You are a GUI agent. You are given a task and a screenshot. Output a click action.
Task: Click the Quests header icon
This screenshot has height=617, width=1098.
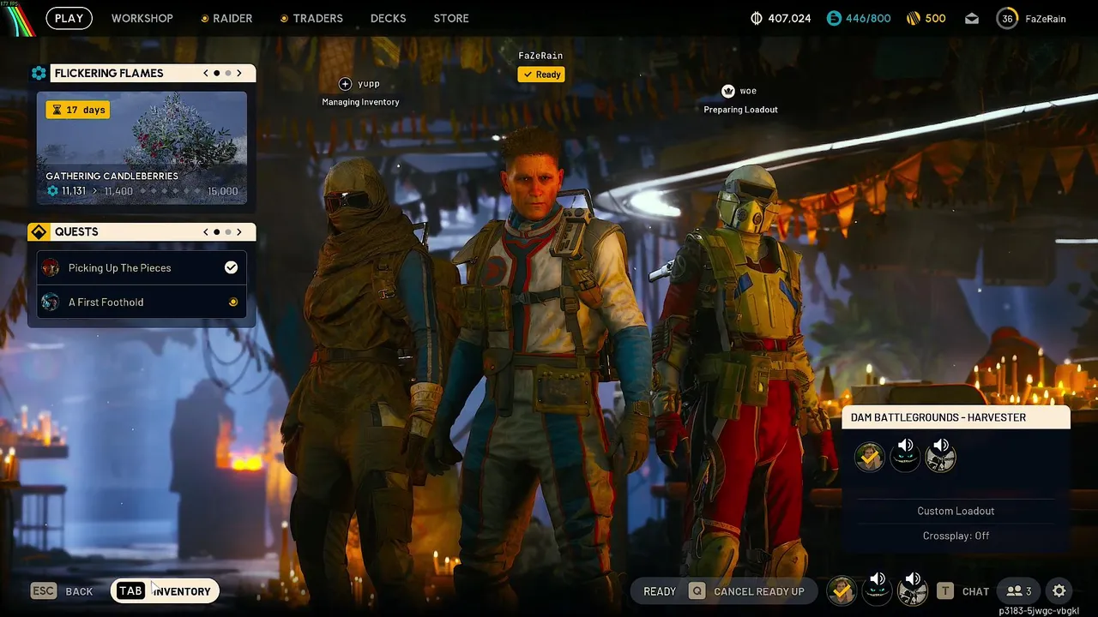tap(39, 232)
